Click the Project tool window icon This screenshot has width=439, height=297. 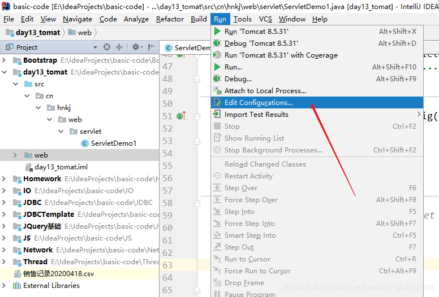point(10,47)
